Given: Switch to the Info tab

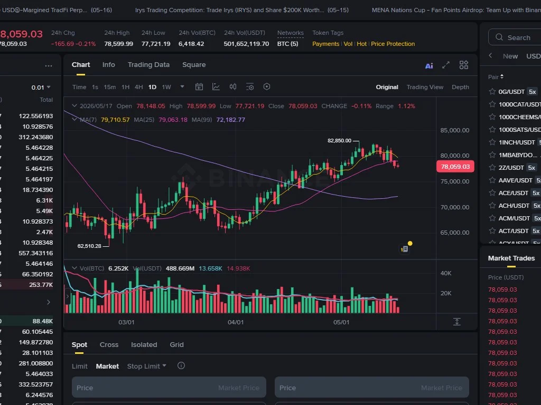Looking at the screenshot, I should click(109, 65).
